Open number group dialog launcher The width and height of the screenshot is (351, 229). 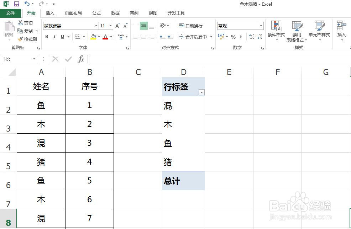point(262,48)
